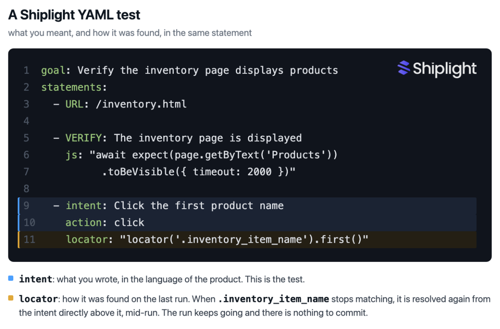Click line number 7 in the gutter
Screen dimensions: 500x329
(26, 172)
